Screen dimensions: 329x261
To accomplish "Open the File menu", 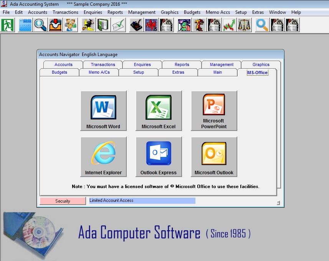I will pos(6,12).
